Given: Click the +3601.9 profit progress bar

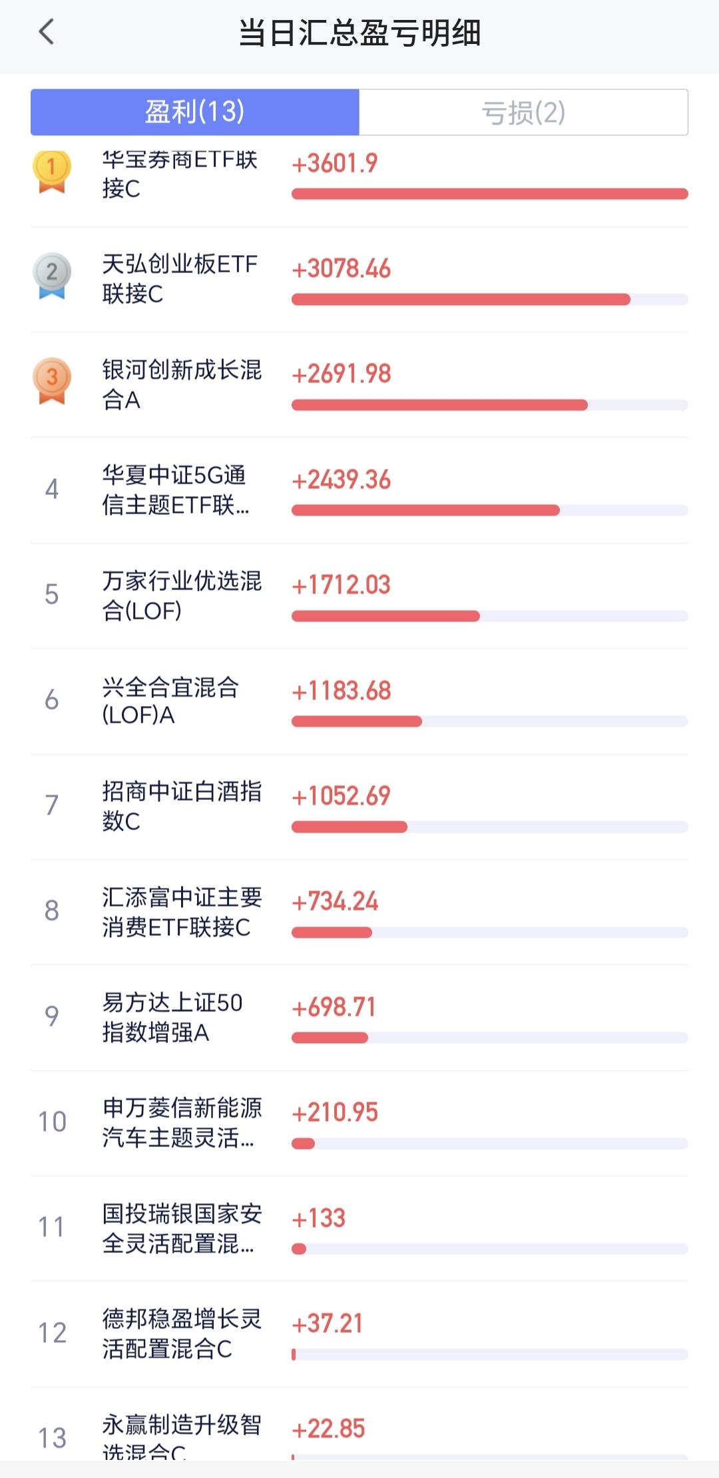Looking at the screenshot, I should coord(489,194).
